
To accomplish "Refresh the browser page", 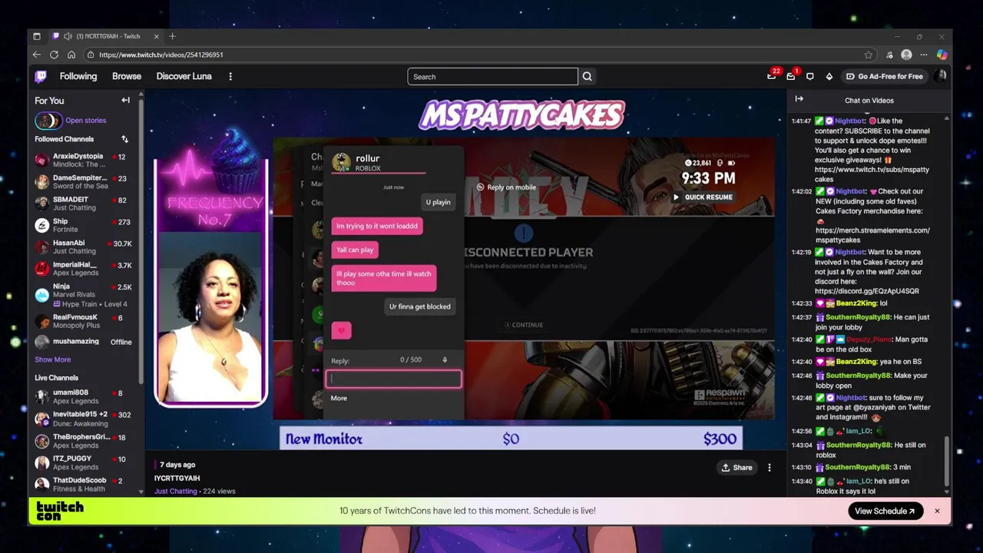I will [54, 55].
